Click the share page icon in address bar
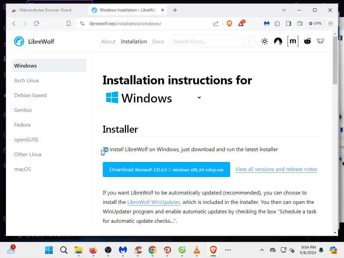Viewport: 344px width, 258px height. pos(216,24)
